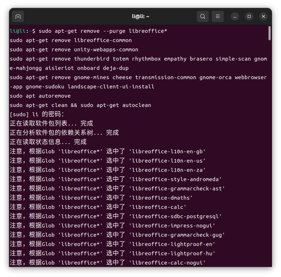Open the terminal search tool
The height and width of the screenshot is (277, 281).
[x=202, y=16]
